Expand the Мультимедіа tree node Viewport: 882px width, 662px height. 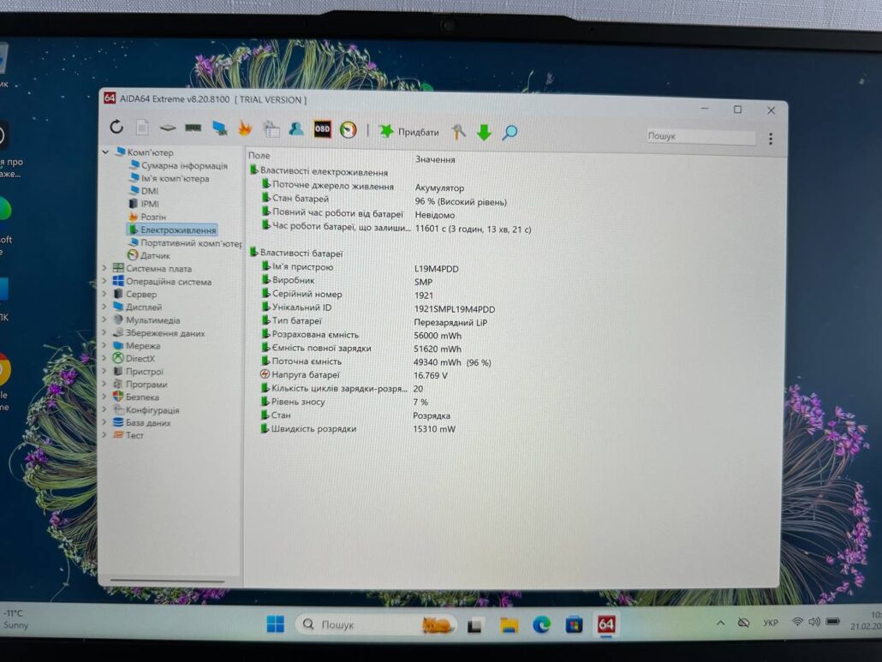105,320
